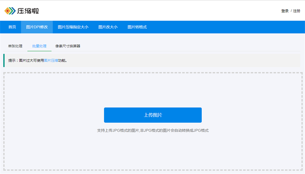Click inside the dashed upload drop area
305x174 pixels.
(x=153, y=89)
